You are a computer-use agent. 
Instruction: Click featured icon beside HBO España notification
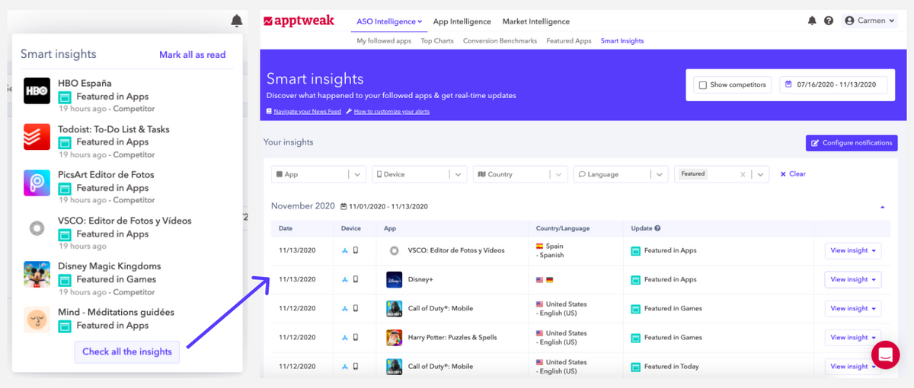pos(66,97)
